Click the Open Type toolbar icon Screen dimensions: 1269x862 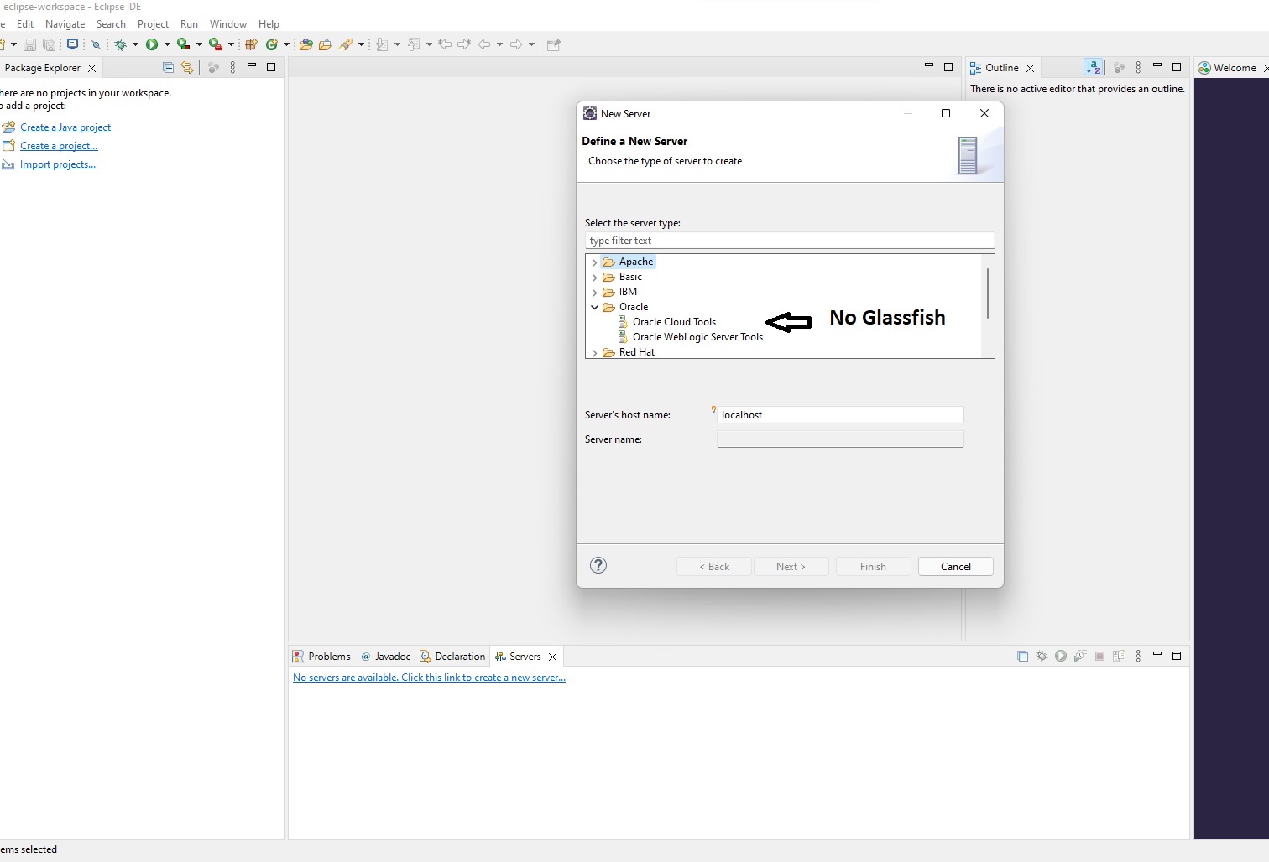click(x=305, y=44)
